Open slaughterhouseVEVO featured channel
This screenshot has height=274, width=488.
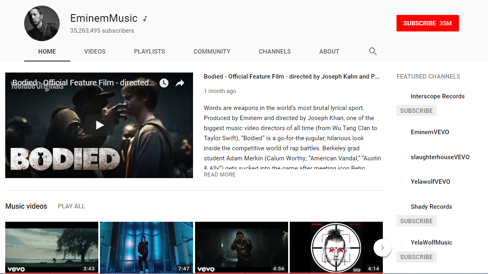[440, 157]
